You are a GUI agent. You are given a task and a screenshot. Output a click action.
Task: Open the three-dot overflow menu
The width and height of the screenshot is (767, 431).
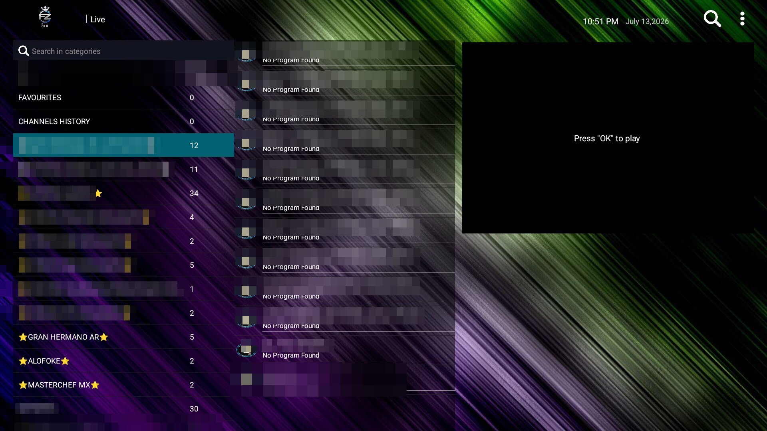(x=742, y=19)
